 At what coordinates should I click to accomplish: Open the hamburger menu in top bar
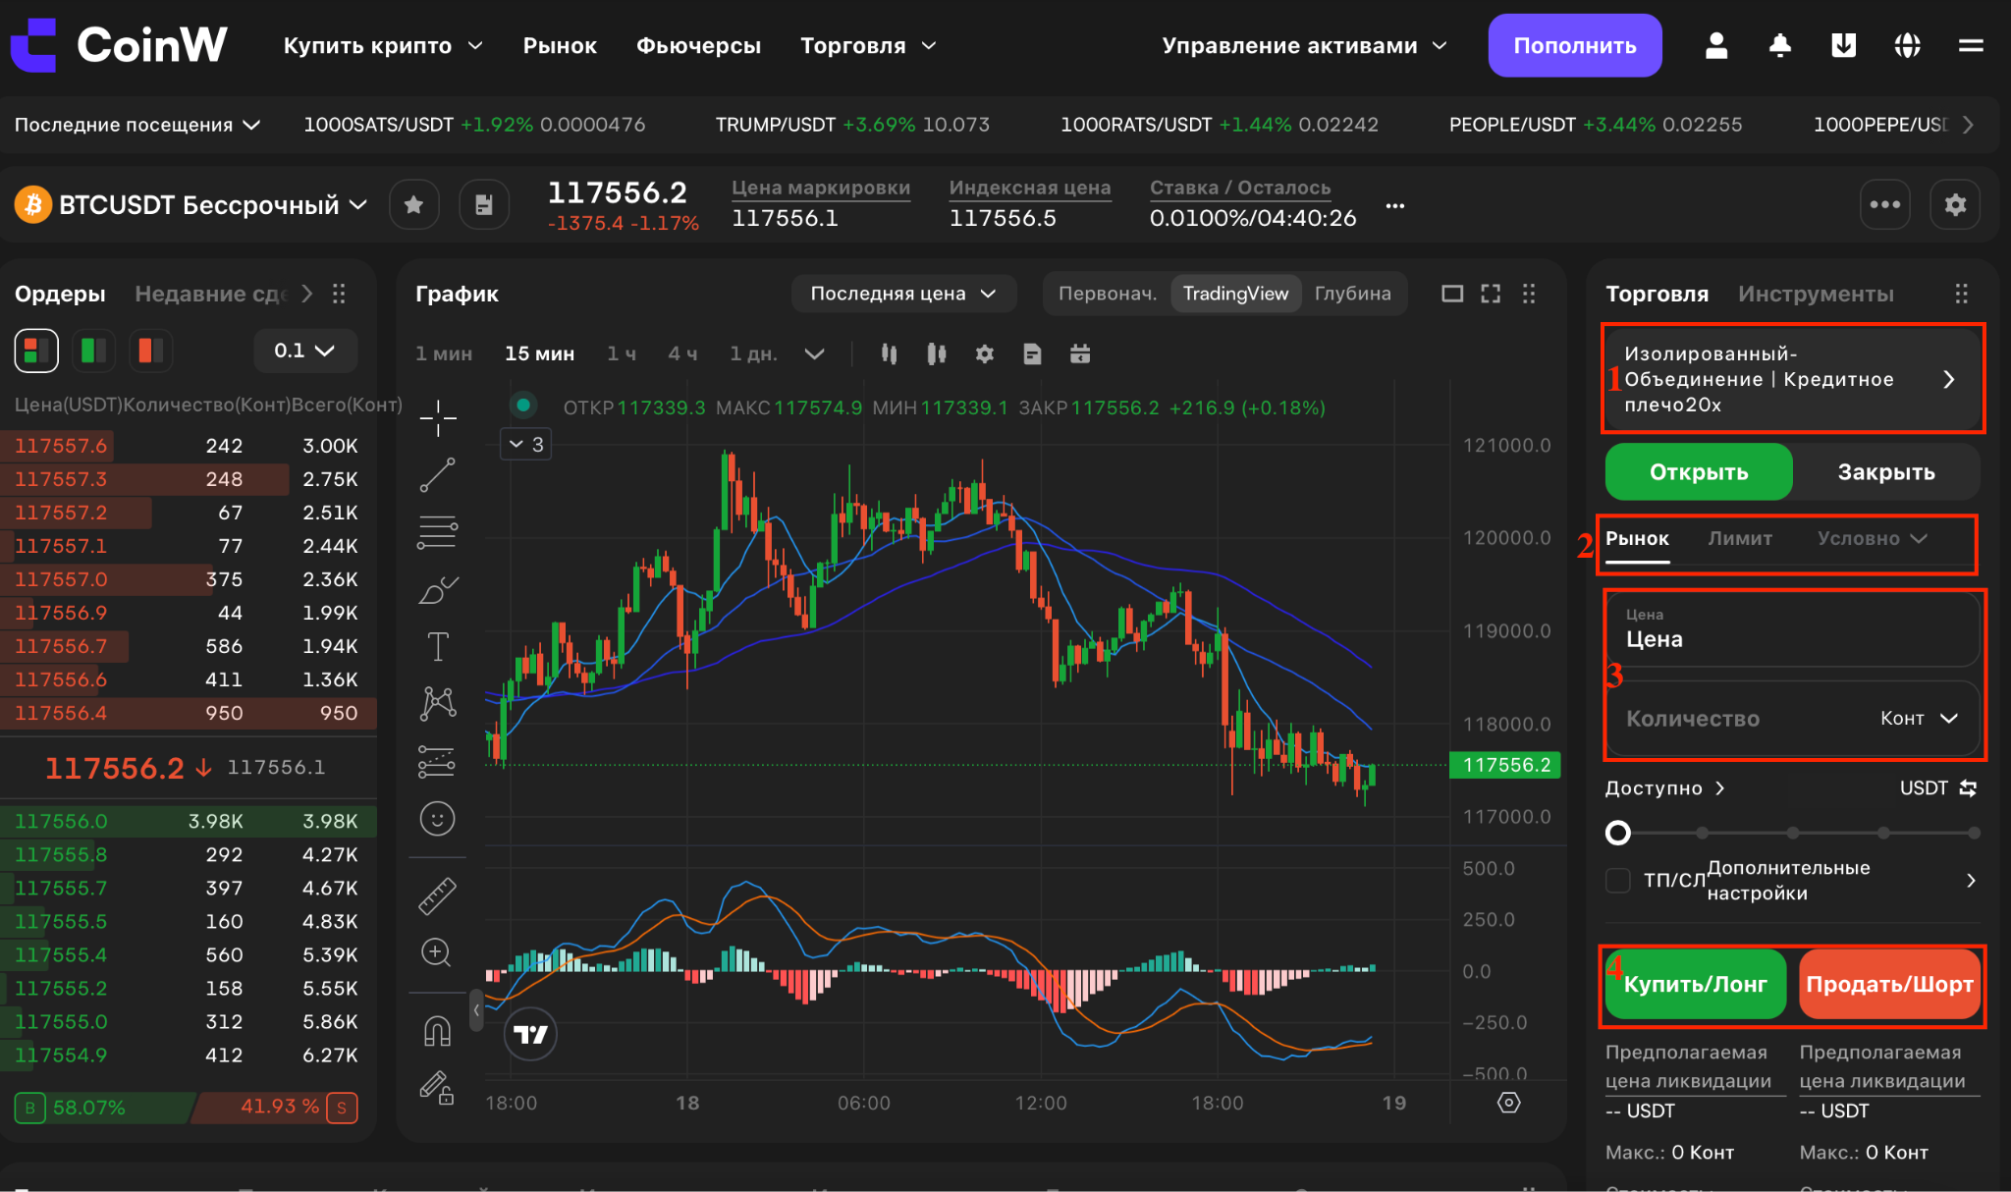tap(1971, 45)
